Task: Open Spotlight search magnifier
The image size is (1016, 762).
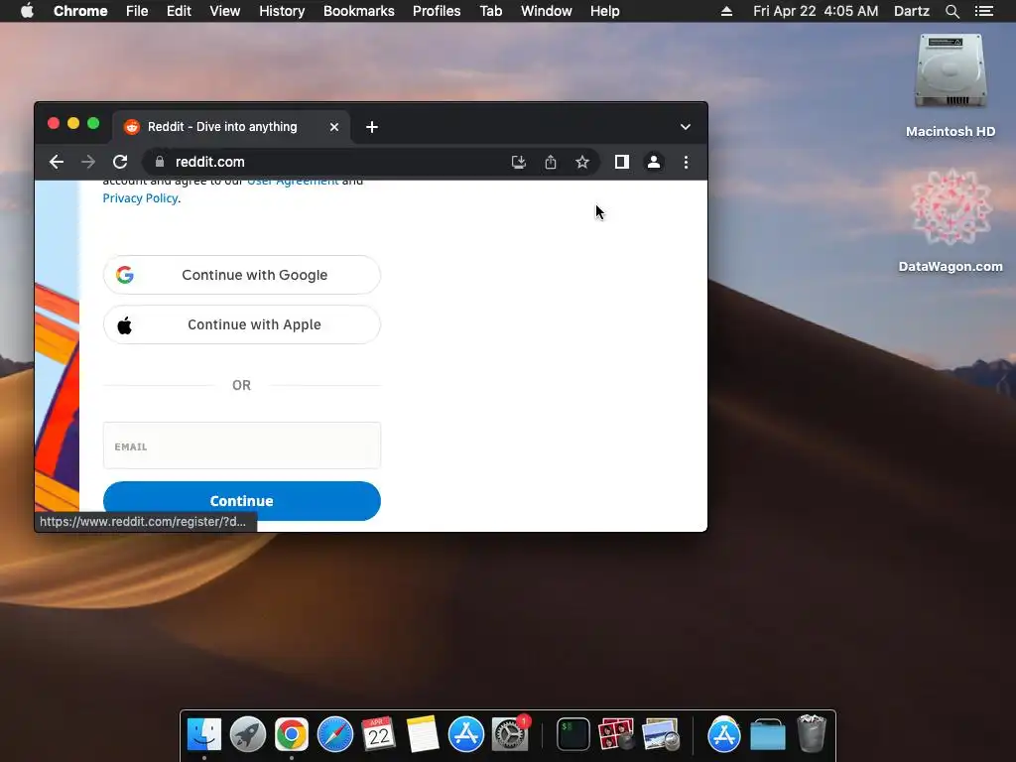Action: pos(952,11)
